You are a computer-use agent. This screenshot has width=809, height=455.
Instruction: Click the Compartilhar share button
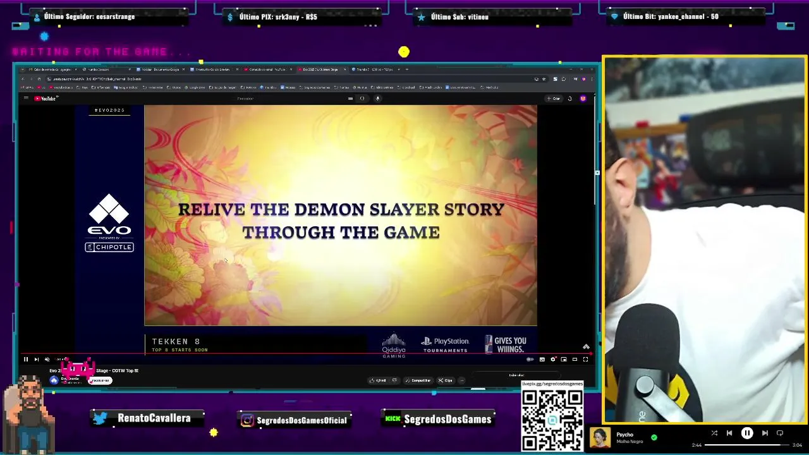tap(418, 380)
